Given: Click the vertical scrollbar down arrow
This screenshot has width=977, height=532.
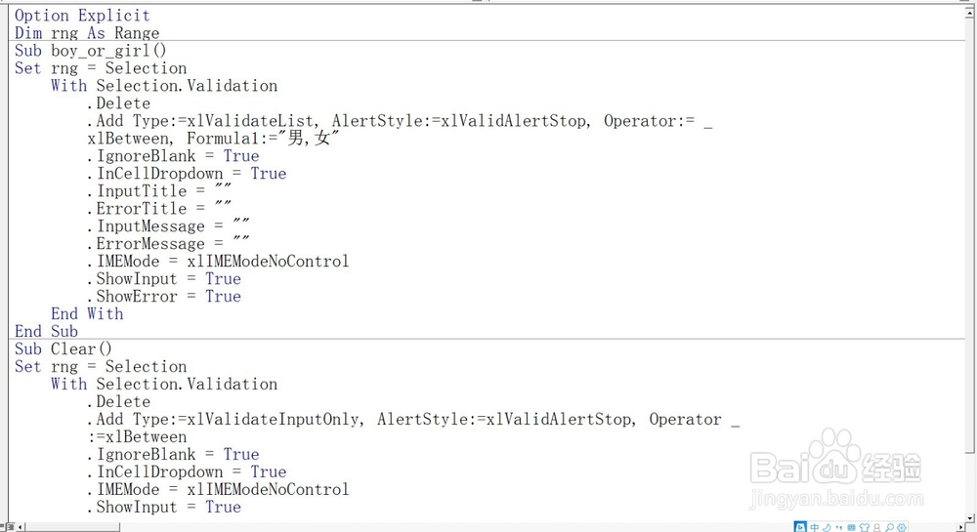Looking at the screenshot, I should tap(968, 515).
